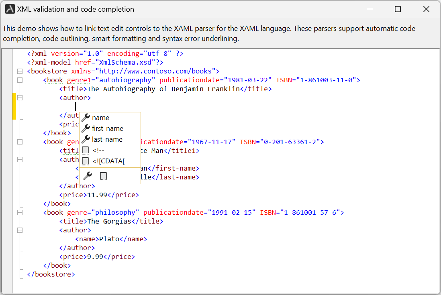Click the 'utf-8' encoding value

point(157,54)
